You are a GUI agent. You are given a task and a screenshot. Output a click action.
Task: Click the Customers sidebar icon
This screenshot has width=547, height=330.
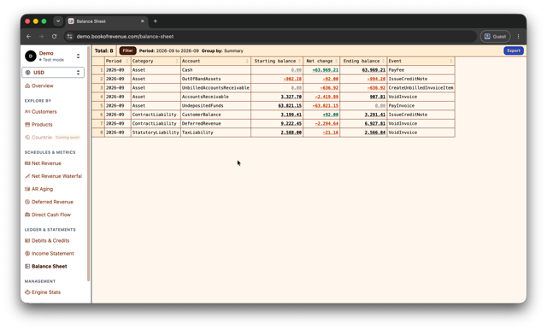click(x=27, y=112)
